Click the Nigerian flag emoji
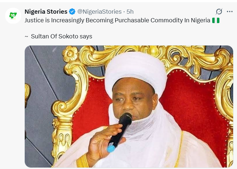Image resolution: width=237 pixels, height=169 pixels. (x=216, y=21)
